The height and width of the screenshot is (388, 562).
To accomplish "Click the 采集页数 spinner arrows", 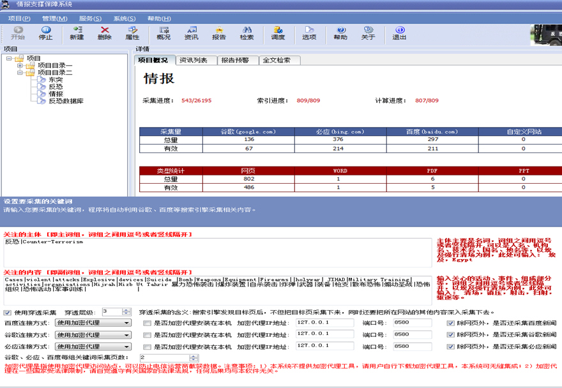I will tap(194, 357).
